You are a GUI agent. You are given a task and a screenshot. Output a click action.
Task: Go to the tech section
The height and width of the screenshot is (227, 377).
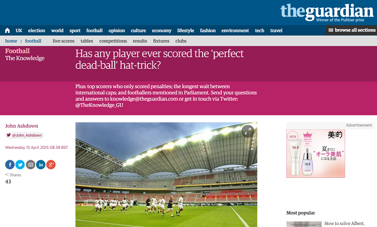(x=260, y=31)
